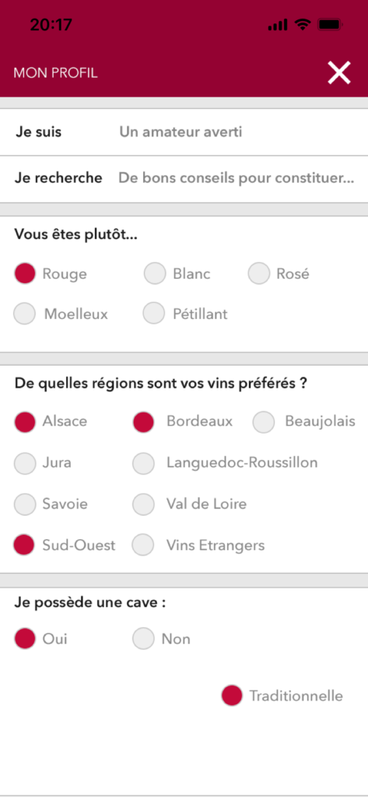Open the 'Je recherche' selection field

pos(184,179)
